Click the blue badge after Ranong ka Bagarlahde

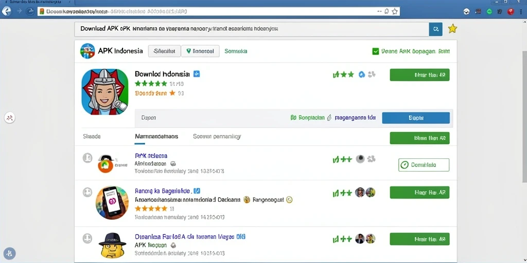tap(197, 191)
